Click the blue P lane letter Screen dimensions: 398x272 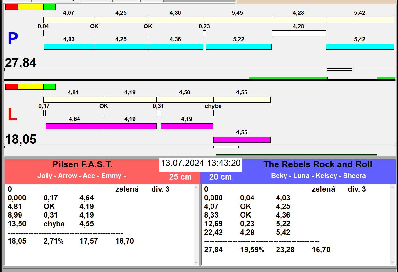click(12, 39)
